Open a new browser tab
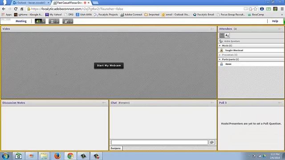 click(x=95, y=3)
